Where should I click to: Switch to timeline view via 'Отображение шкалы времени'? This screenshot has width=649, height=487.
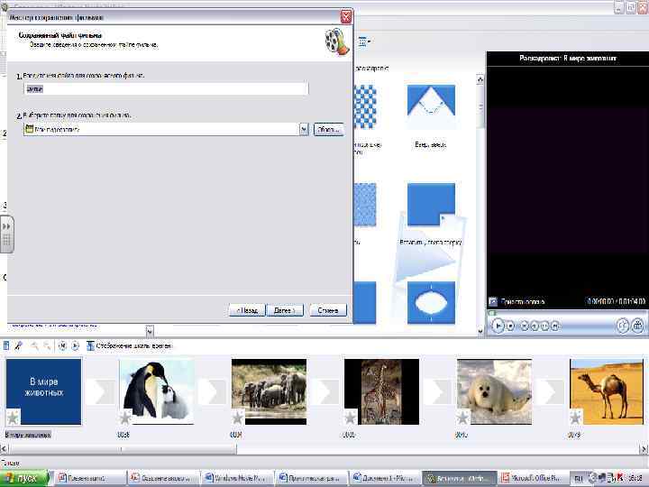[x=129, y=345]
